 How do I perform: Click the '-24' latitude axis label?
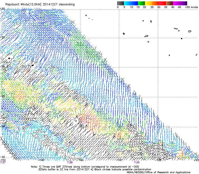[x=2, y=66]
